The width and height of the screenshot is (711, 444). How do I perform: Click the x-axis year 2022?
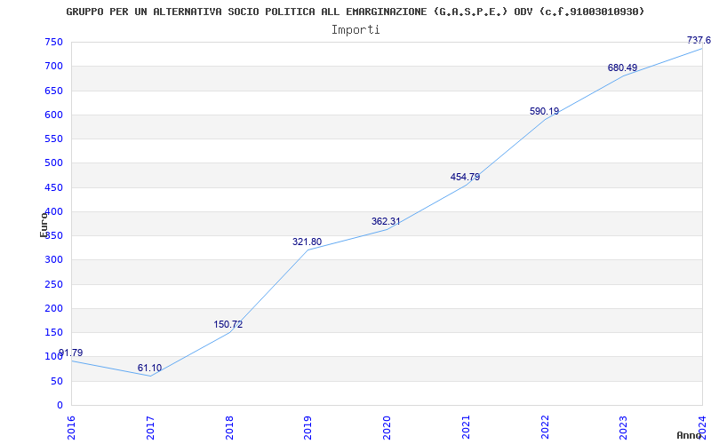[x=545, y=427]
